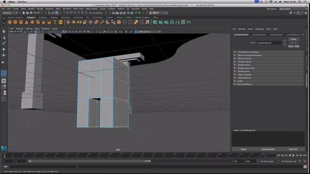Click the Load Attributes button
The image size is (310, 174).
(x=268, y=149)
